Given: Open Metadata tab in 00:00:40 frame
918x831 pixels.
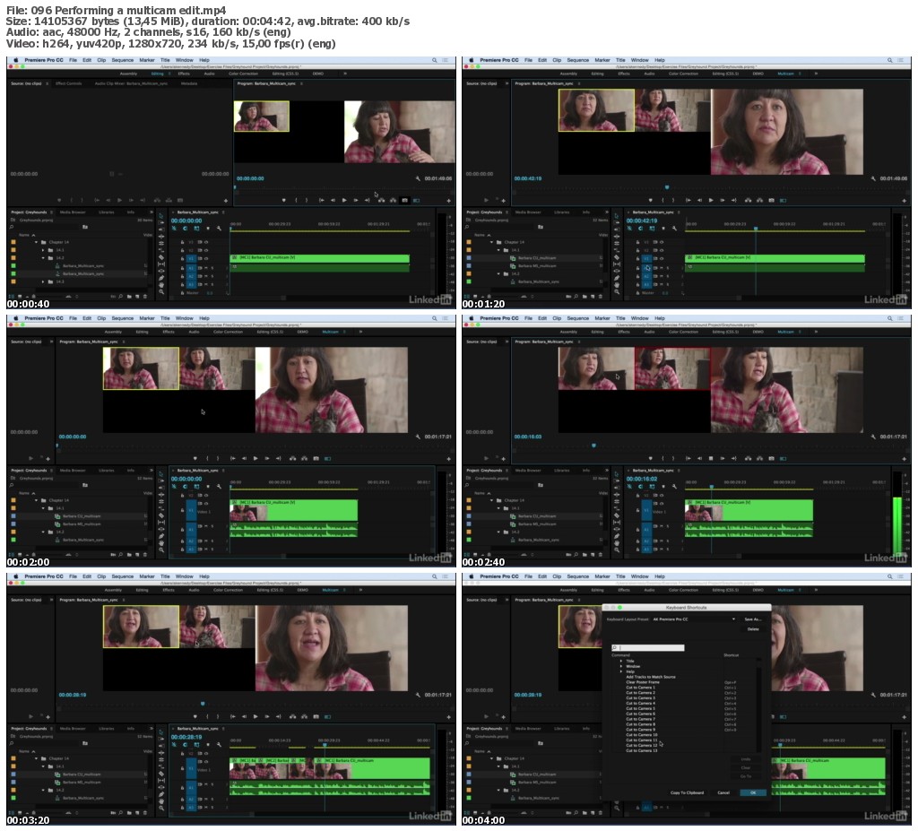Looking at the screenshot, I should 189,83.
